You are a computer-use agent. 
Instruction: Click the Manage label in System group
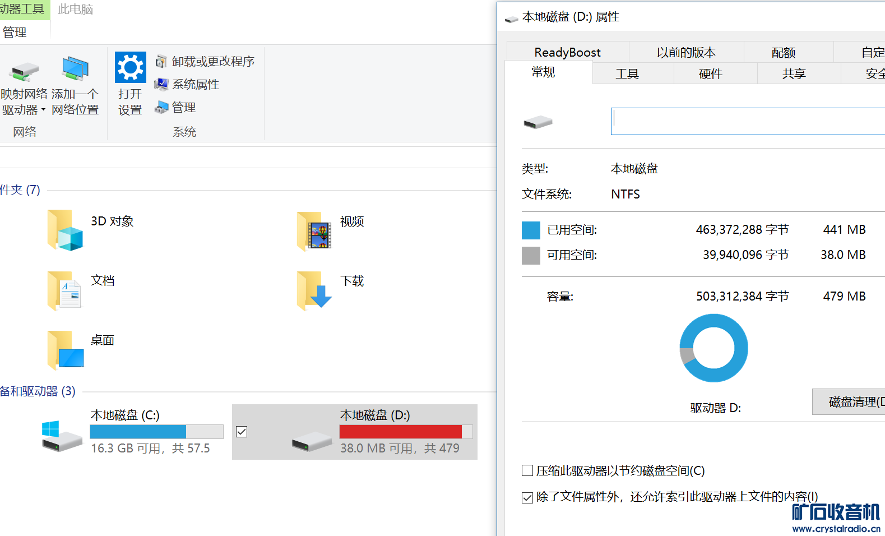[x=184, y=107]
